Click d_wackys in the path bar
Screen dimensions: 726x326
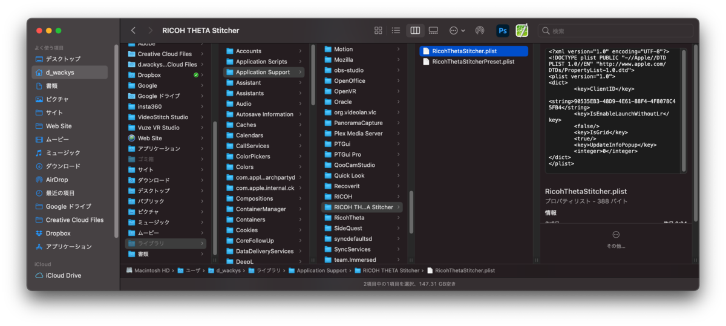[225, 270]
